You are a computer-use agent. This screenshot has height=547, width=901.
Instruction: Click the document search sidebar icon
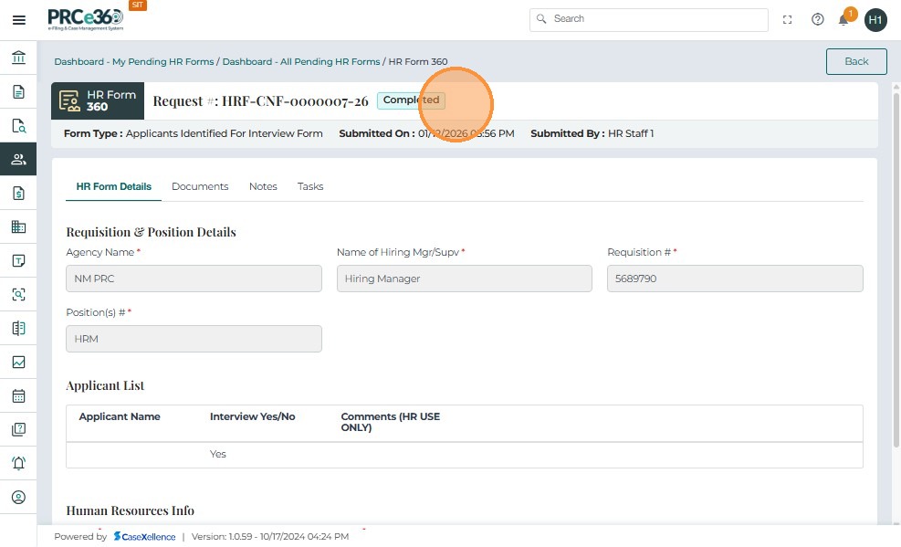[x=18, y=126]
